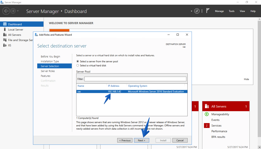Close the Add Roles and Features Wizard

[x=187, y=35]
